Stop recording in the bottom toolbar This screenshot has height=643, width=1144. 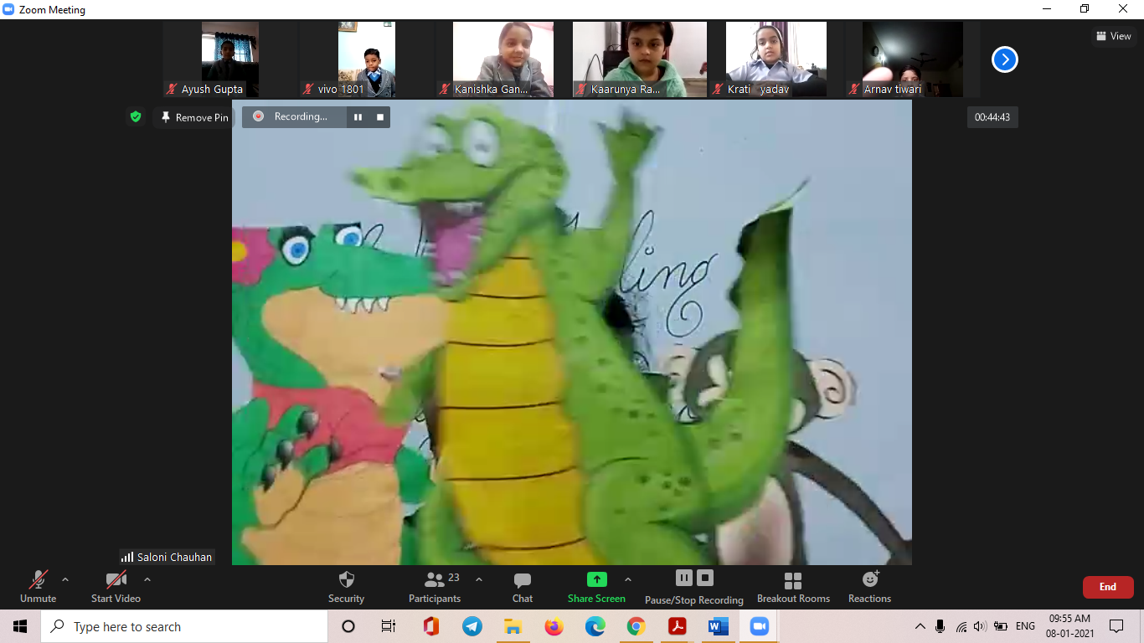(705, 578)
